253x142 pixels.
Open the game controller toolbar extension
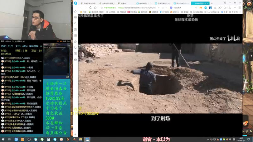201,8
